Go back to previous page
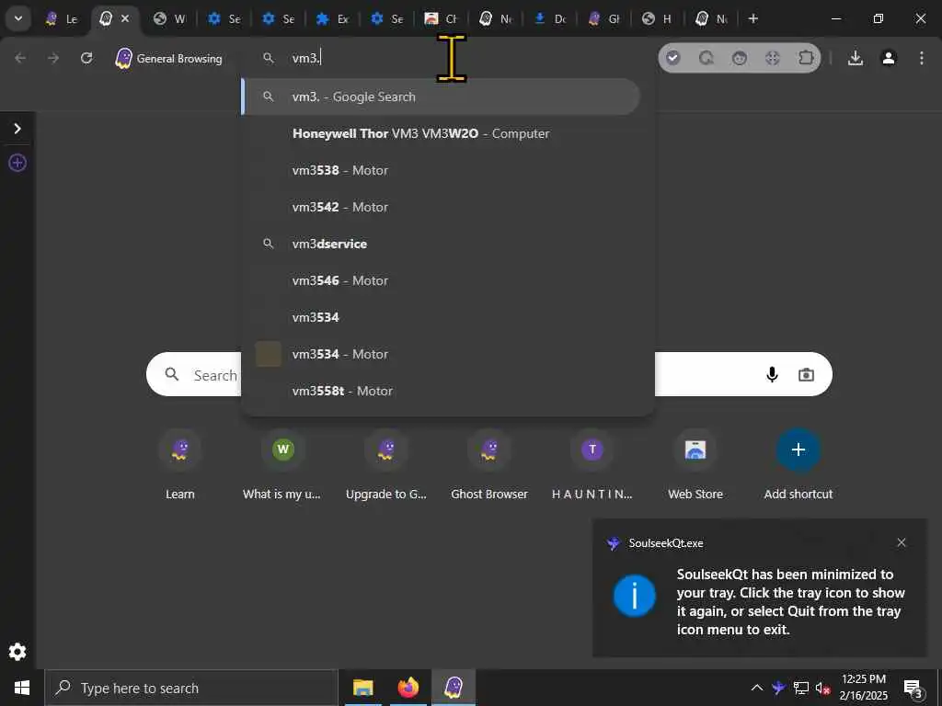This screenshot has width=942, height=706. [20, 58]
